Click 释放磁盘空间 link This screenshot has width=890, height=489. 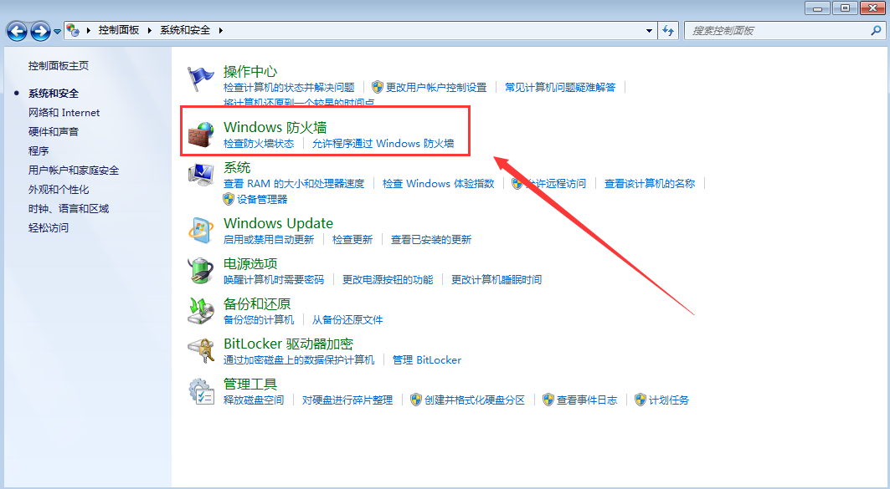[x=254, y=400]
